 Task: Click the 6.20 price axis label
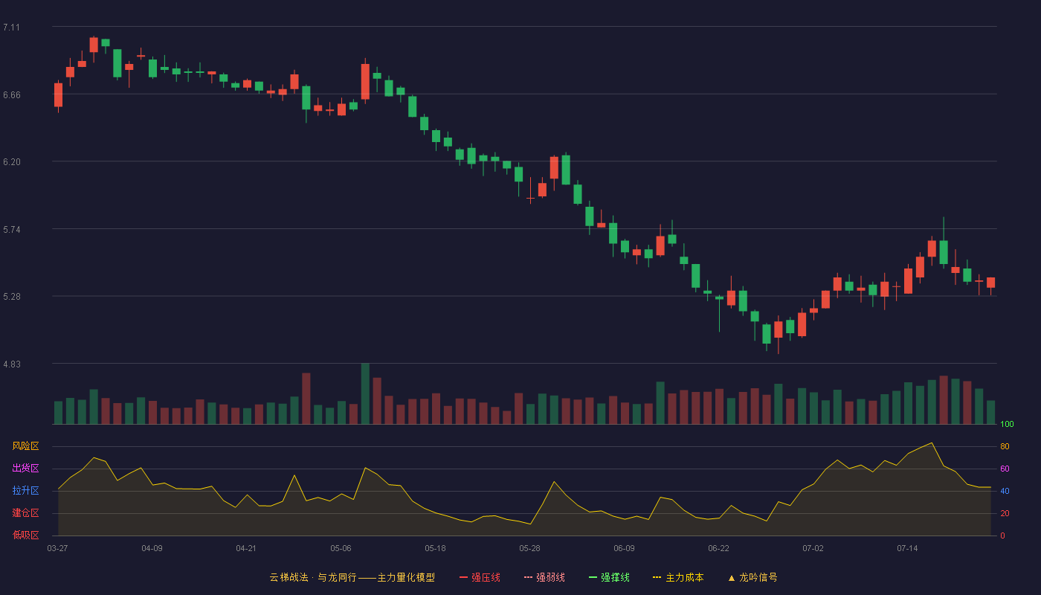(x=11, y=162)
